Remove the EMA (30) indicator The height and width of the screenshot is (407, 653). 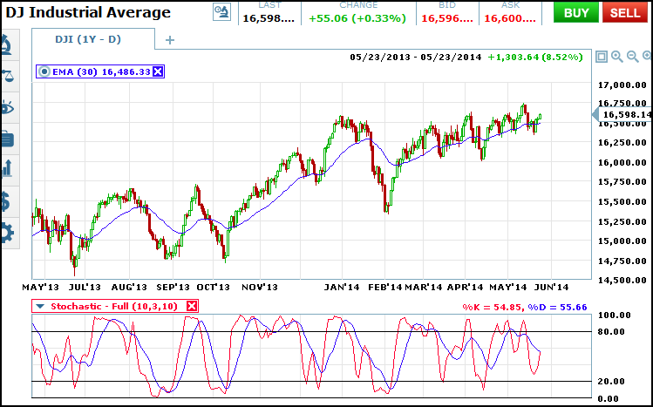pos(158,71)
